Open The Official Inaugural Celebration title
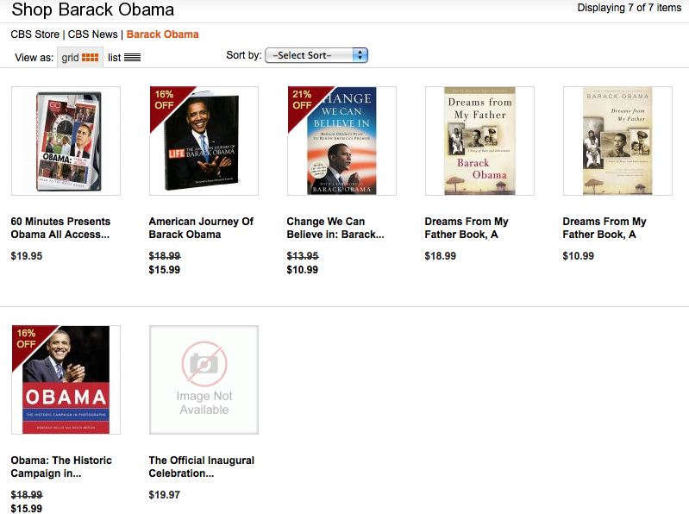Viewport: 689px width, 514px height. coord(201,467)
